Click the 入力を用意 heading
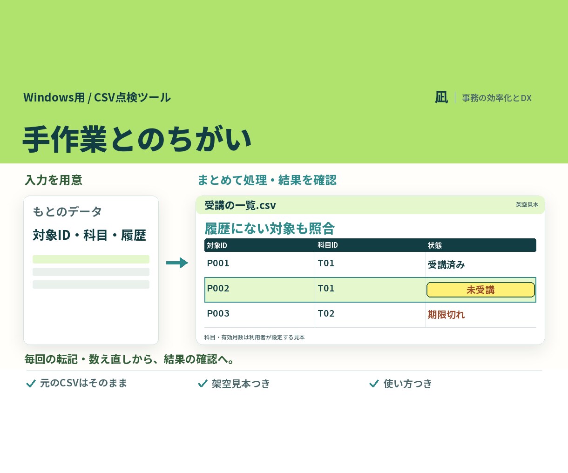Image resolution: width=568 pixels, height=473 pixels. [x=54, y=180]
